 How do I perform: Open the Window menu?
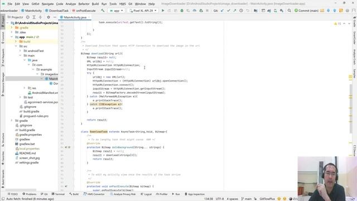(140, 4)
